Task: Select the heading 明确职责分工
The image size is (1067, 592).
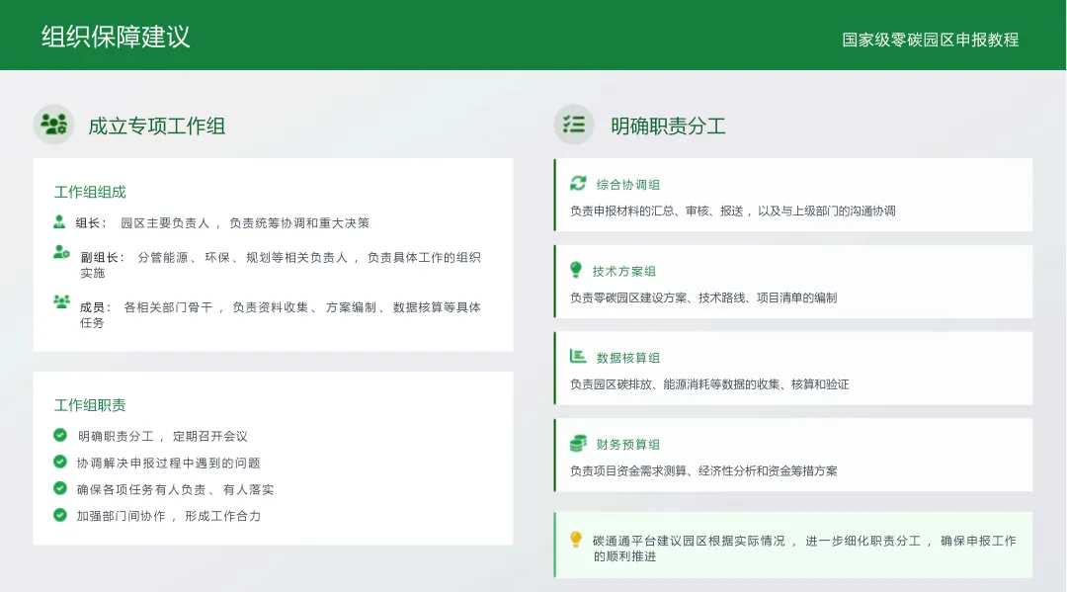Action: [668, 126]
